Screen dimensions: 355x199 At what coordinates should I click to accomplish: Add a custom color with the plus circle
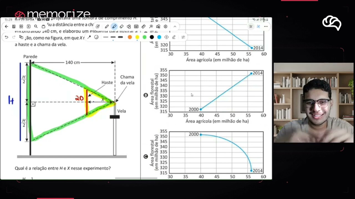point(166,37)
